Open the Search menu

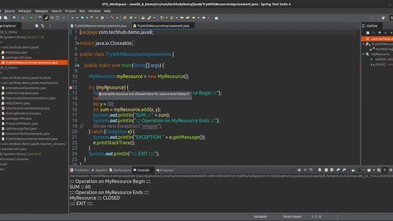pos(56,11)
